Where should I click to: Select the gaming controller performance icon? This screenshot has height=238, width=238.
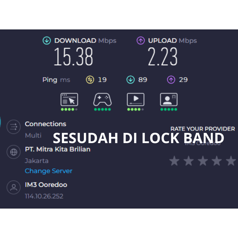click(102, 100)
